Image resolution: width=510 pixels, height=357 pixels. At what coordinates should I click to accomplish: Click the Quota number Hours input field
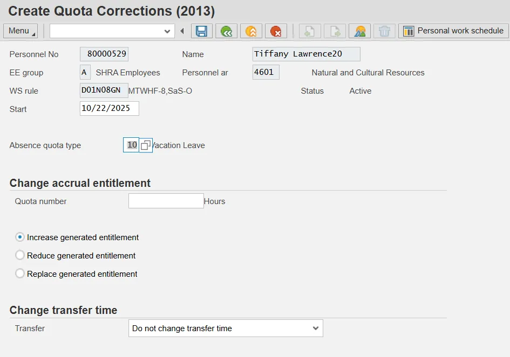166,201
